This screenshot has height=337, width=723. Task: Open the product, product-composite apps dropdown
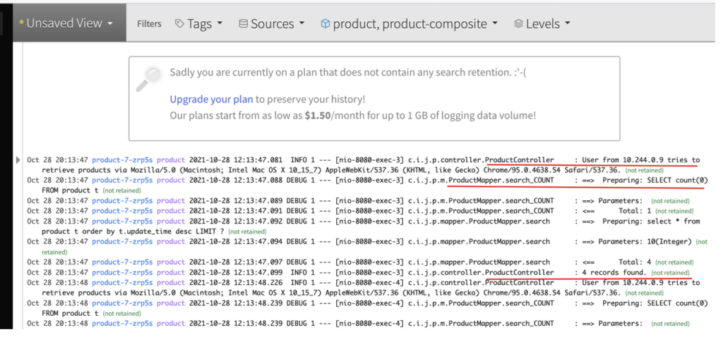[x=410, y=23]
